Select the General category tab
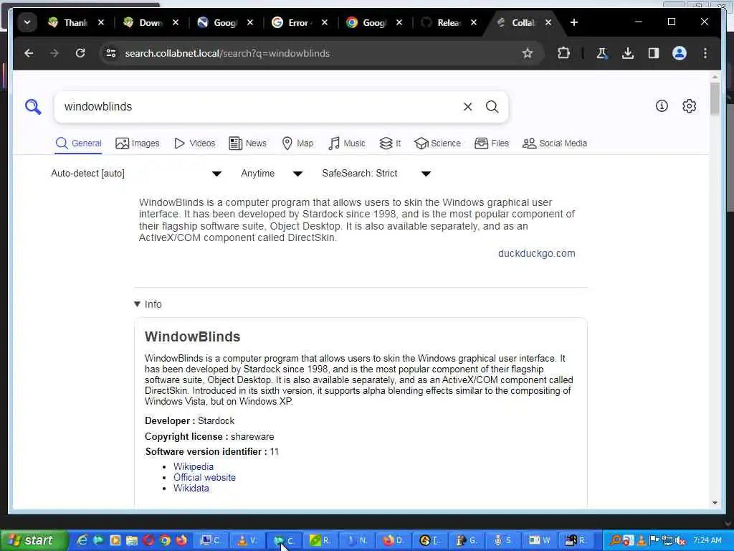This screenshot has width=734, height=551. (78, 143)
